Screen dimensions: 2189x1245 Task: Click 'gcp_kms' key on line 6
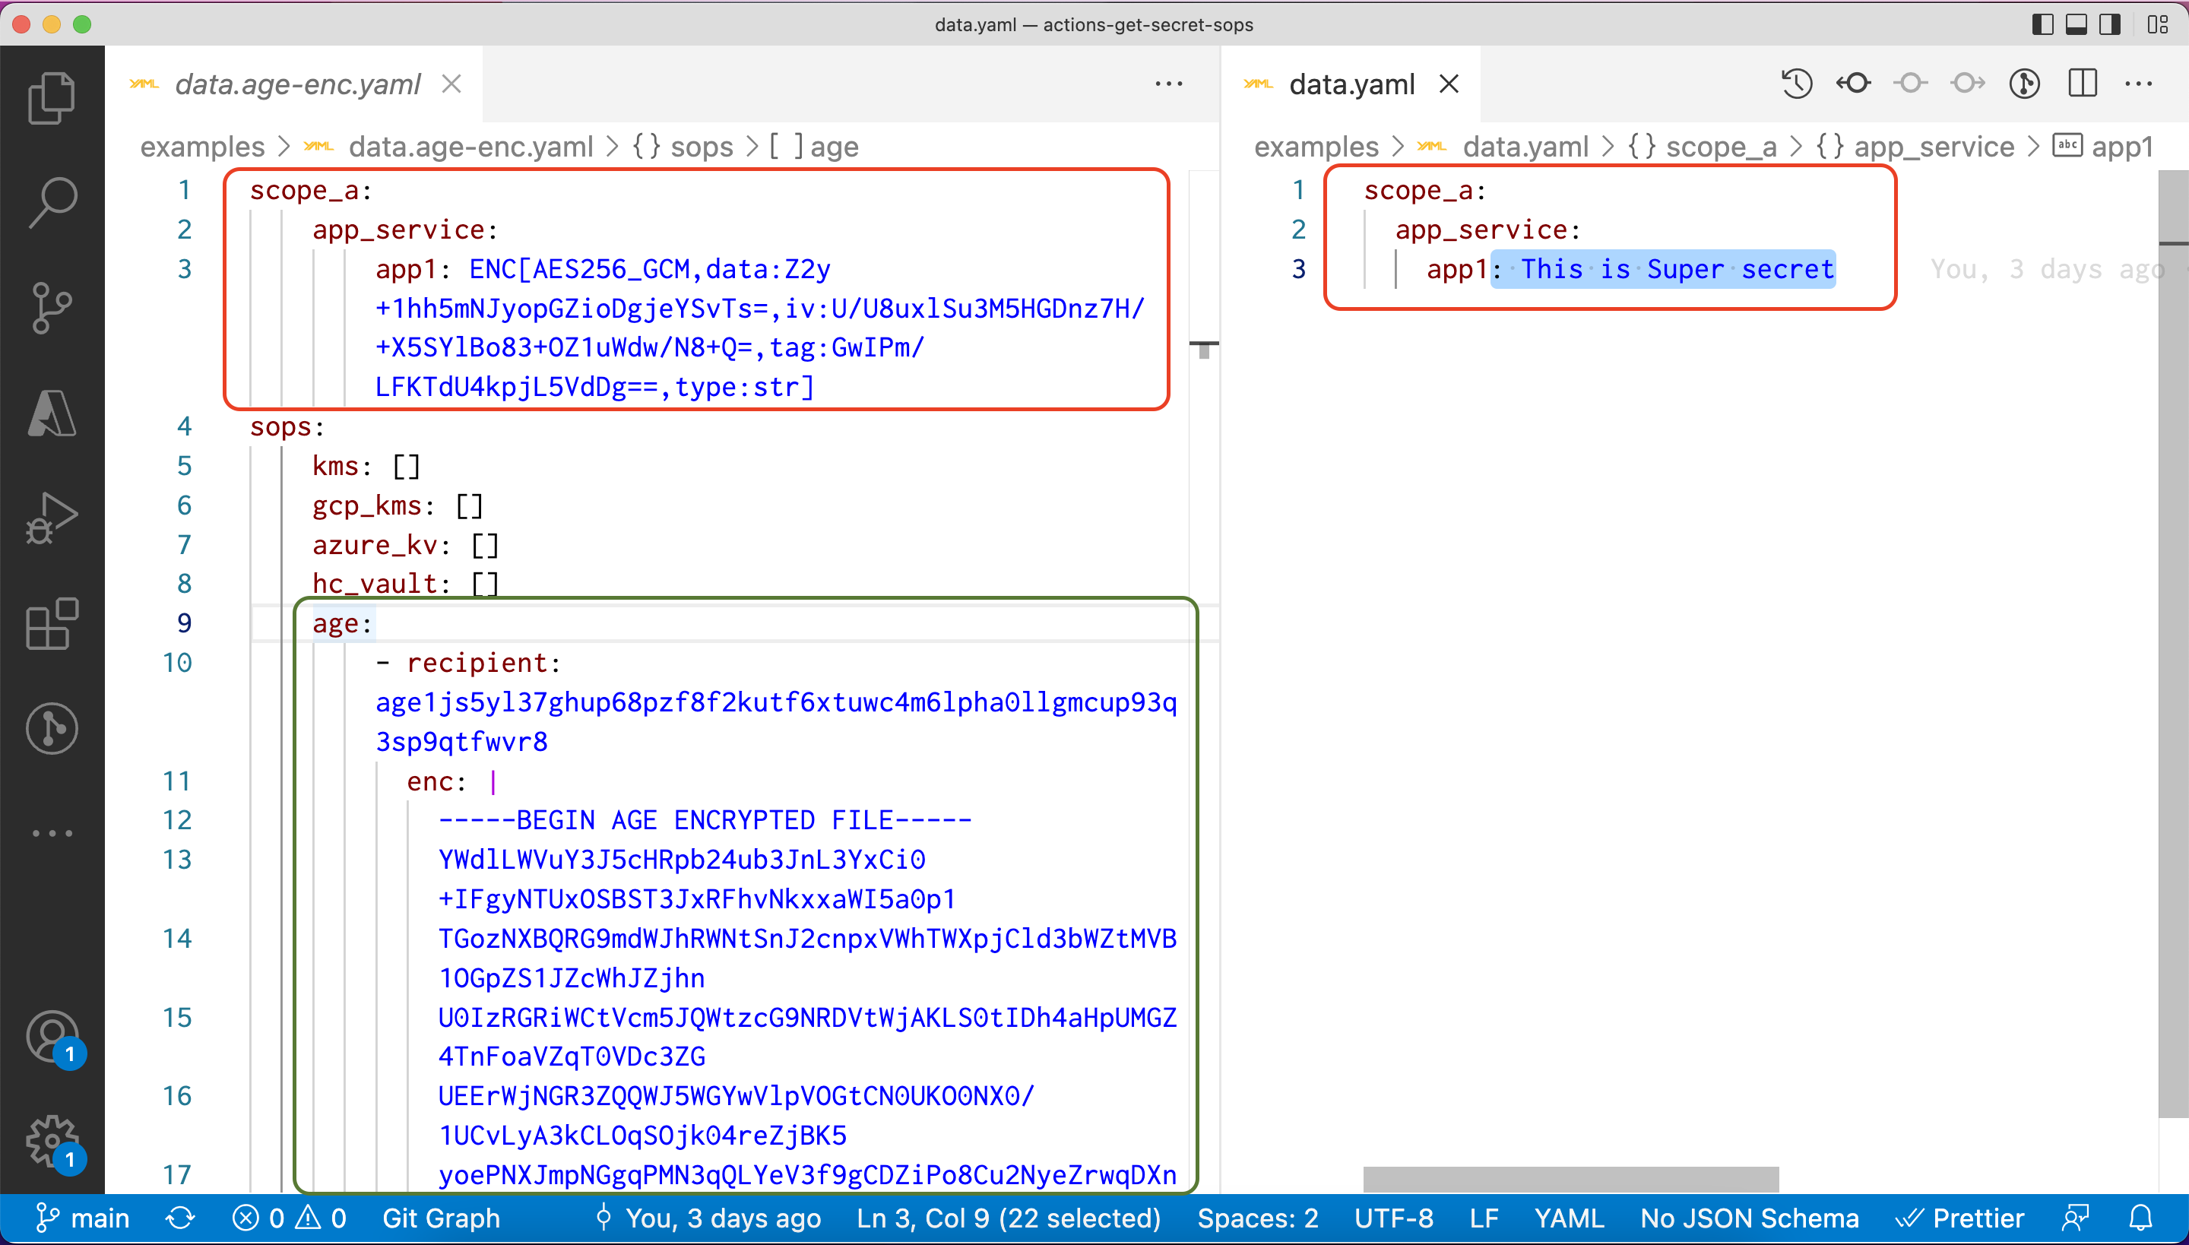(x=367, y=505)
